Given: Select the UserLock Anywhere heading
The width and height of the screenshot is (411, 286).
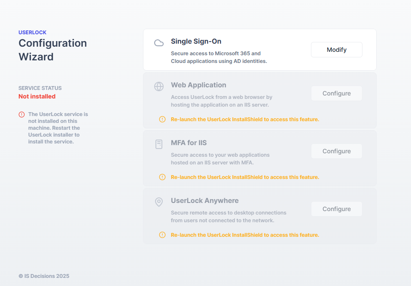Looking at the screenshot, I should (x=204, y=201).
